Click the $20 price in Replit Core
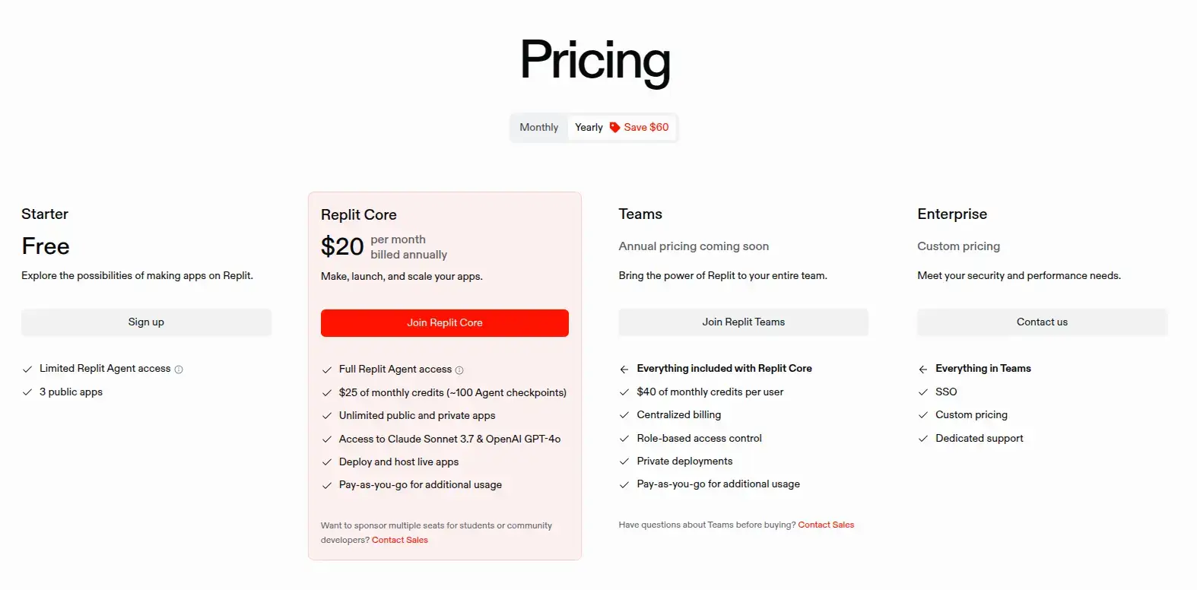Viewport: 1197px width, 590px height. point(342,247)
